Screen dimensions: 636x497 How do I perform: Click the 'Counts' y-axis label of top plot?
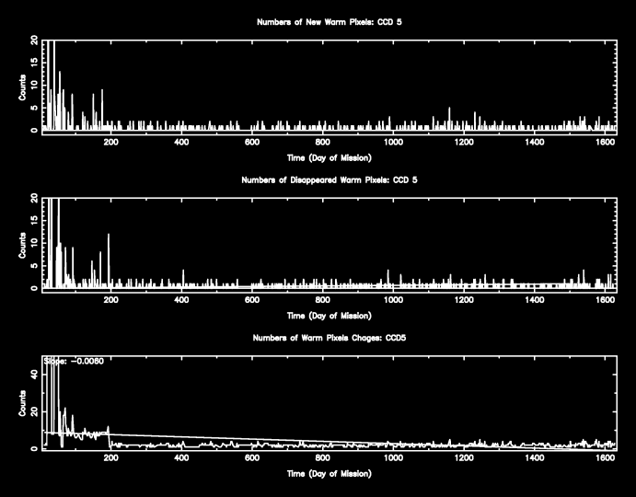tap(23, 87)
